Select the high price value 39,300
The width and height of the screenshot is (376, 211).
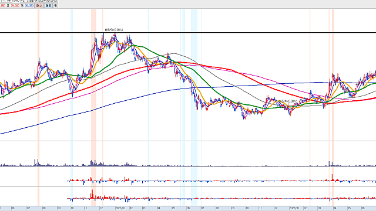pyautogui.click(x=15, y=5)
